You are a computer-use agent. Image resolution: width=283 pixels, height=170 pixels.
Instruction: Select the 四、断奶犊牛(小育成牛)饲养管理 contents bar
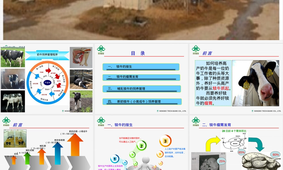[x=142, y=101]
